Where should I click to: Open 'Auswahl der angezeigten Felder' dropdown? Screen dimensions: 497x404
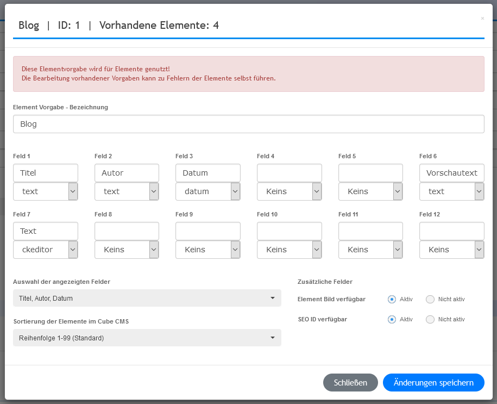(147, 298)
